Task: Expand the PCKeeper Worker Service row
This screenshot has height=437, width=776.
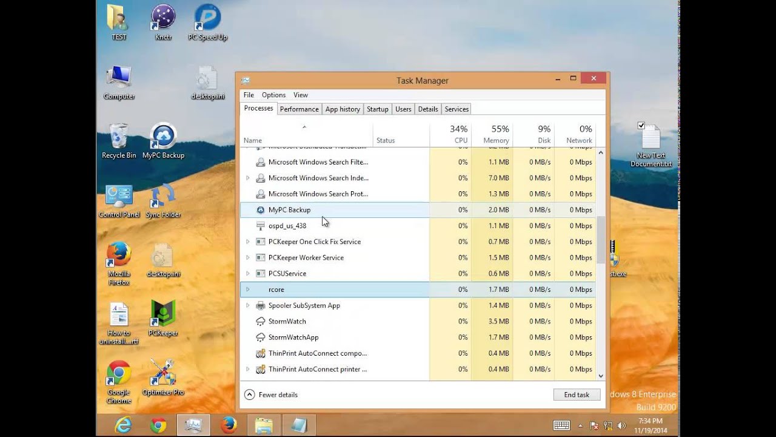Action: point(247,258)
